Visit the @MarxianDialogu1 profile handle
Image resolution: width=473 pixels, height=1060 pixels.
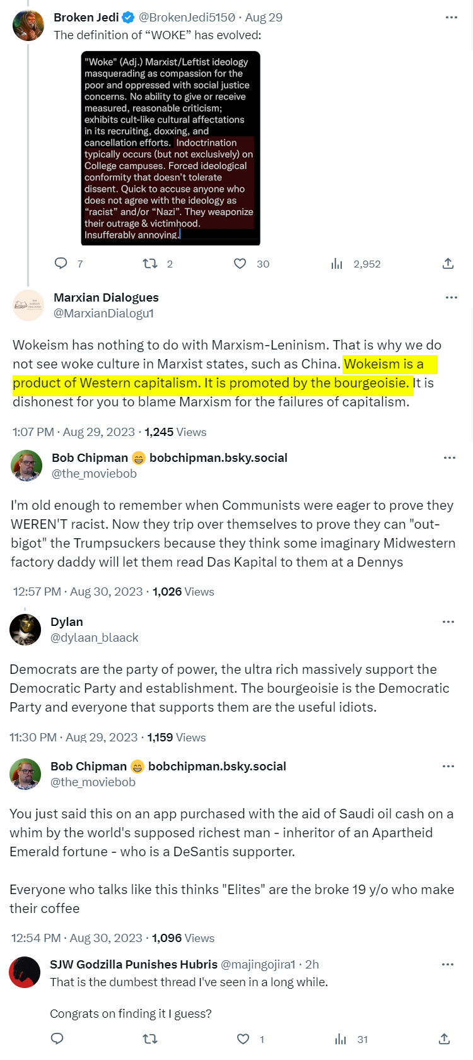[103, 314]
